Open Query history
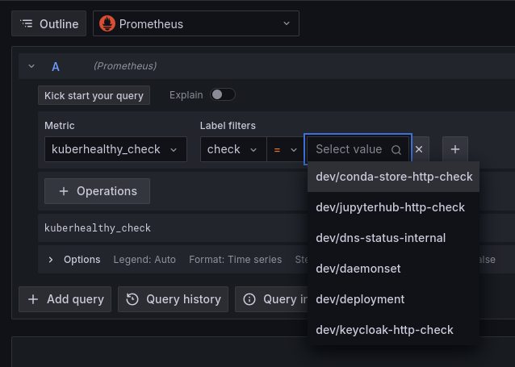Image resolution: width=515 pixels, height=367 pixels. click(173, 299)
